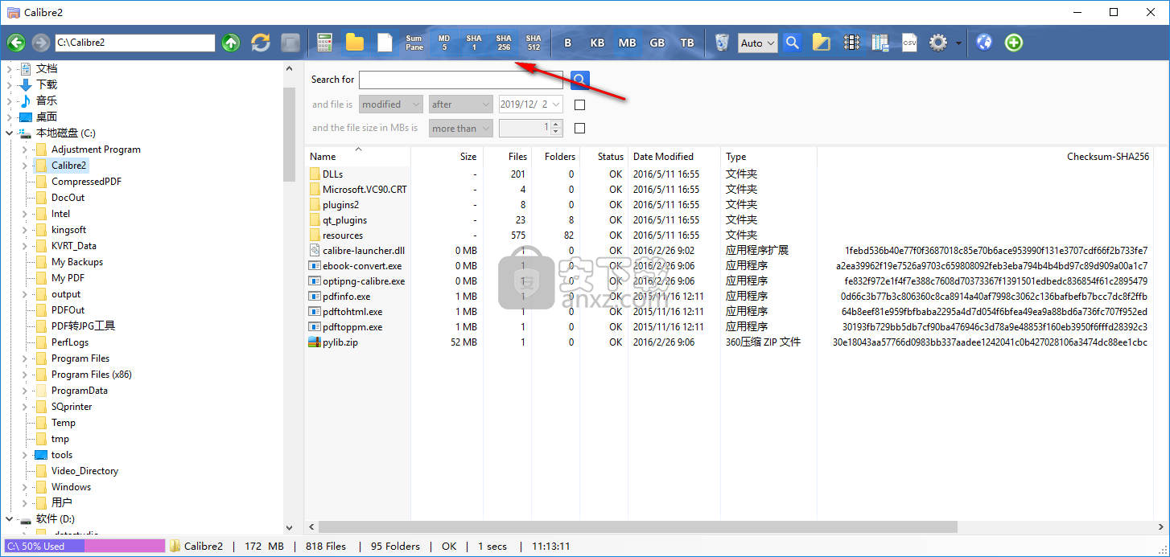Click blue search button beside Search for
This screenshot has width=1170, height=557.
(x=580, y=80)
